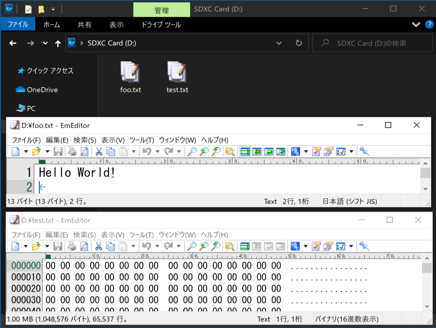
Task: Click the Find magnifier icon in test.txt window
Action: [192, 246]
